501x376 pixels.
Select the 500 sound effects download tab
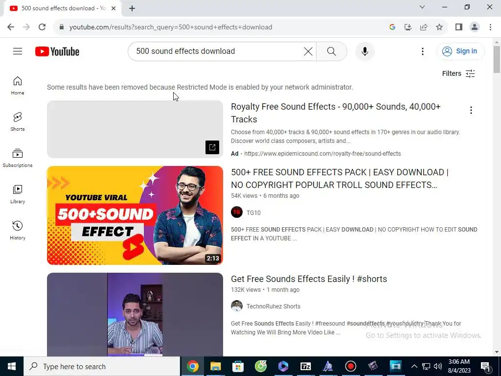63,8
